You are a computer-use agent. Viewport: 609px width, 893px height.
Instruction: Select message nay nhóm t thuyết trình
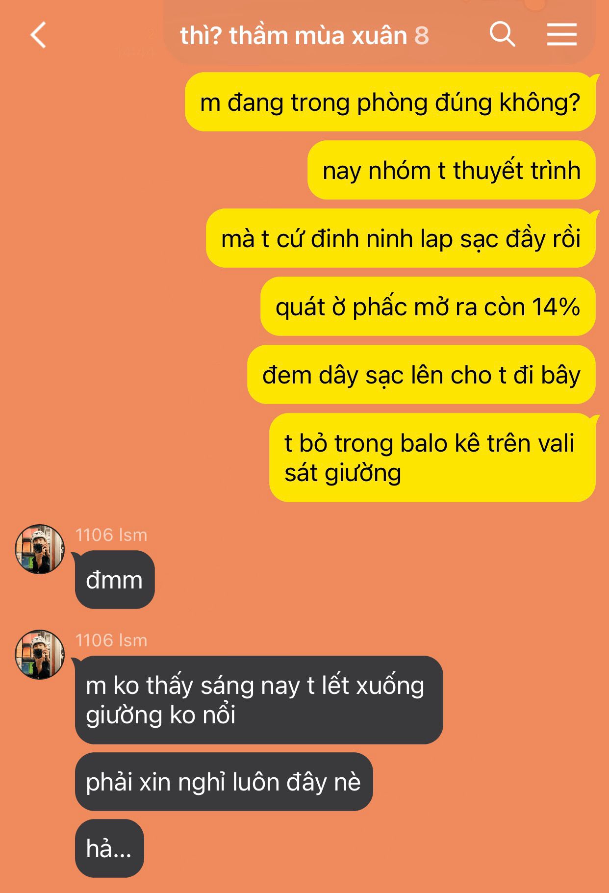[x=452, y=170]
